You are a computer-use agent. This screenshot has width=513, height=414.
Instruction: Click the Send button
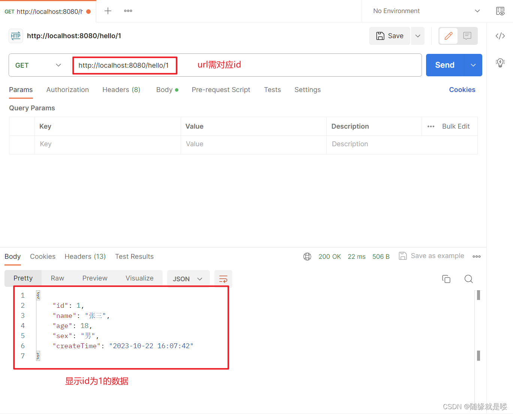pyautogui.click(x=444, y=65)
